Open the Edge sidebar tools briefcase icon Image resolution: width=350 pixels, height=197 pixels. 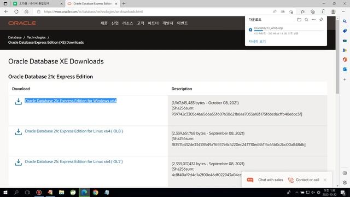coord(345,40)
